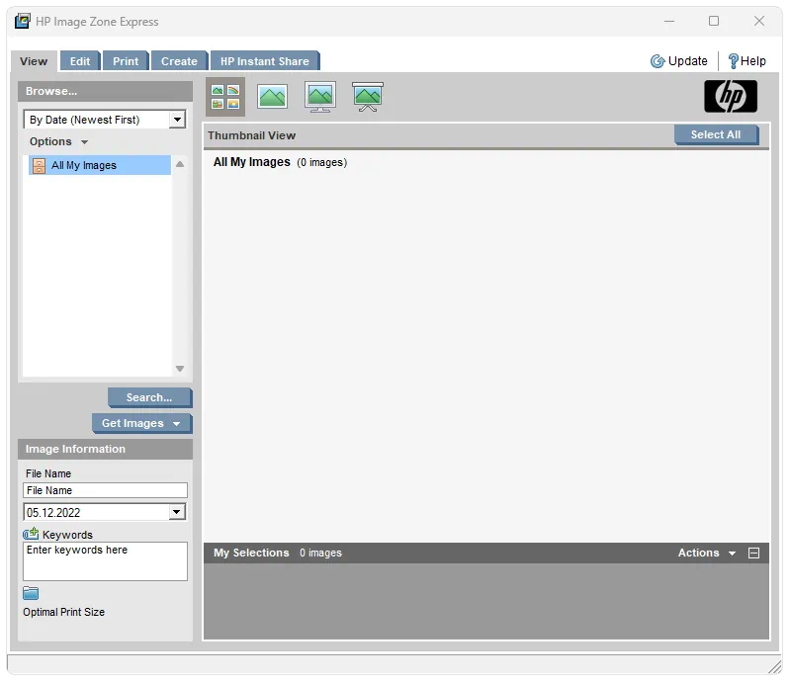This screenshot has width=790, height=682.
Task: Open the View tab
Action: tap(34, 61)
